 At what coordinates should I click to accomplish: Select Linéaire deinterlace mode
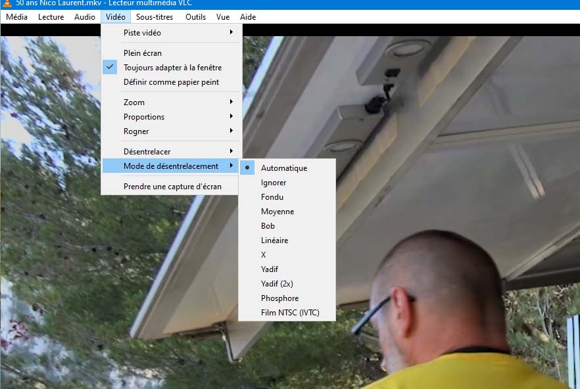point(287,240)
